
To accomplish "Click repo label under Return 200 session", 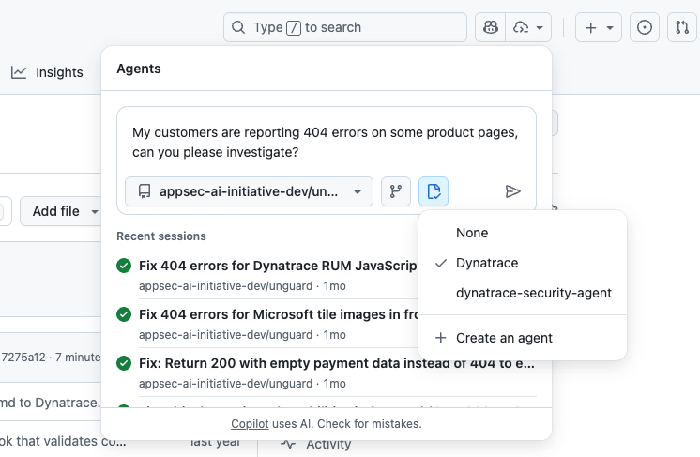I will (x=225, y=384).
